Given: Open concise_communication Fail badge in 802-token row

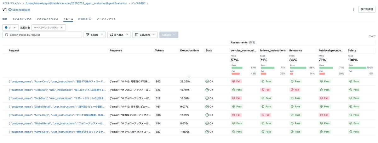Looking at the screenshot, I should (x=237, y=81).
